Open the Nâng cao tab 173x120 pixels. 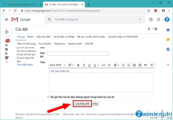click(60, 44)
